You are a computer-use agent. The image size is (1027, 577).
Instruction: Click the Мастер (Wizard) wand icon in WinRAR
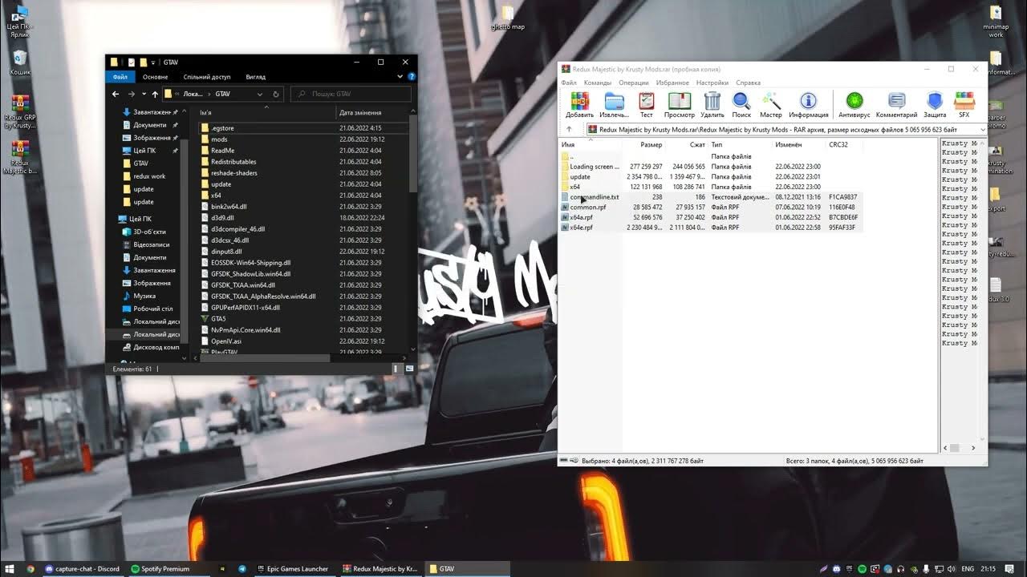[x=770, y=104]
